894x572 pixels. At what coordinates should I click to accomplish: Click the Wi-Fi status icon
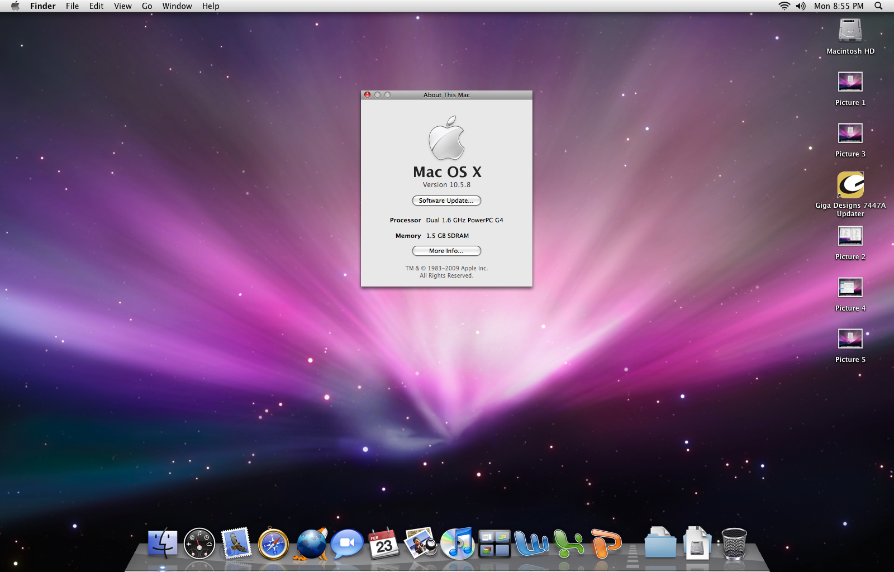784,6
